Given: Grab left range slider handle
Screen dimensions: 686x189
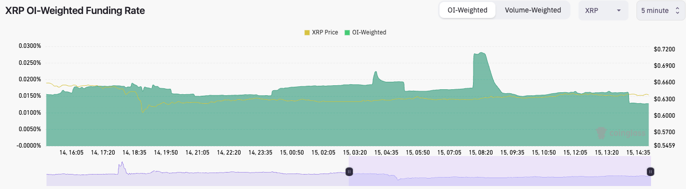Looking at the screenshot, I should 349,172.
